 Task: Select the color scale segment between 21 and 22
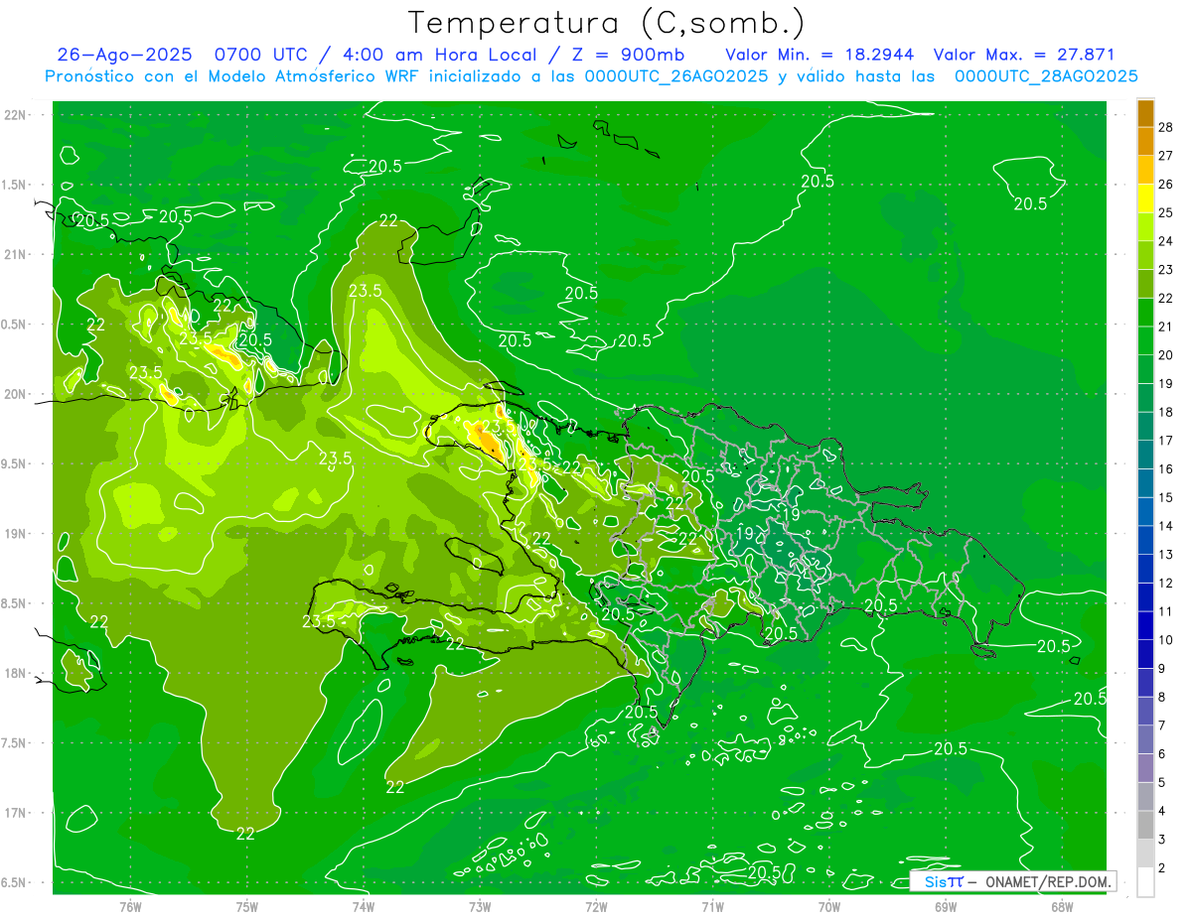pos(1145,313)
